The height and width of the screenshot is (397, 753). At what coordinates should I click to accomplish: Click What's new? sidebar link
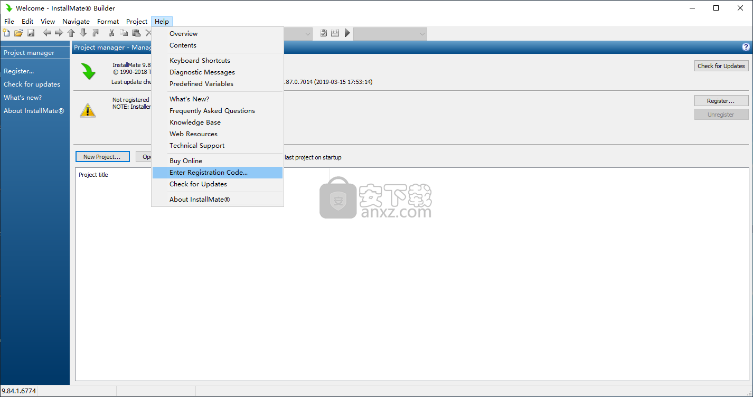point(23,97)
